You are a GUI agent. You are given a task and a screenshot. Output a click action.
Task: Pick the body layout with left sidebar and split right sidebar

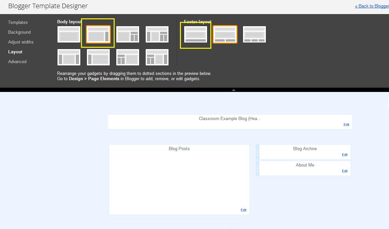click(x=157, y=34)
